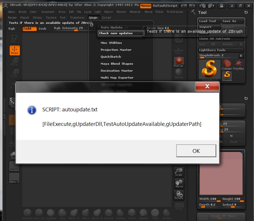Image resolution: width=254 pixels, height=221 pixels.
Task: Select the PolyMesh3D star tool icon
Action: (238, 65)
